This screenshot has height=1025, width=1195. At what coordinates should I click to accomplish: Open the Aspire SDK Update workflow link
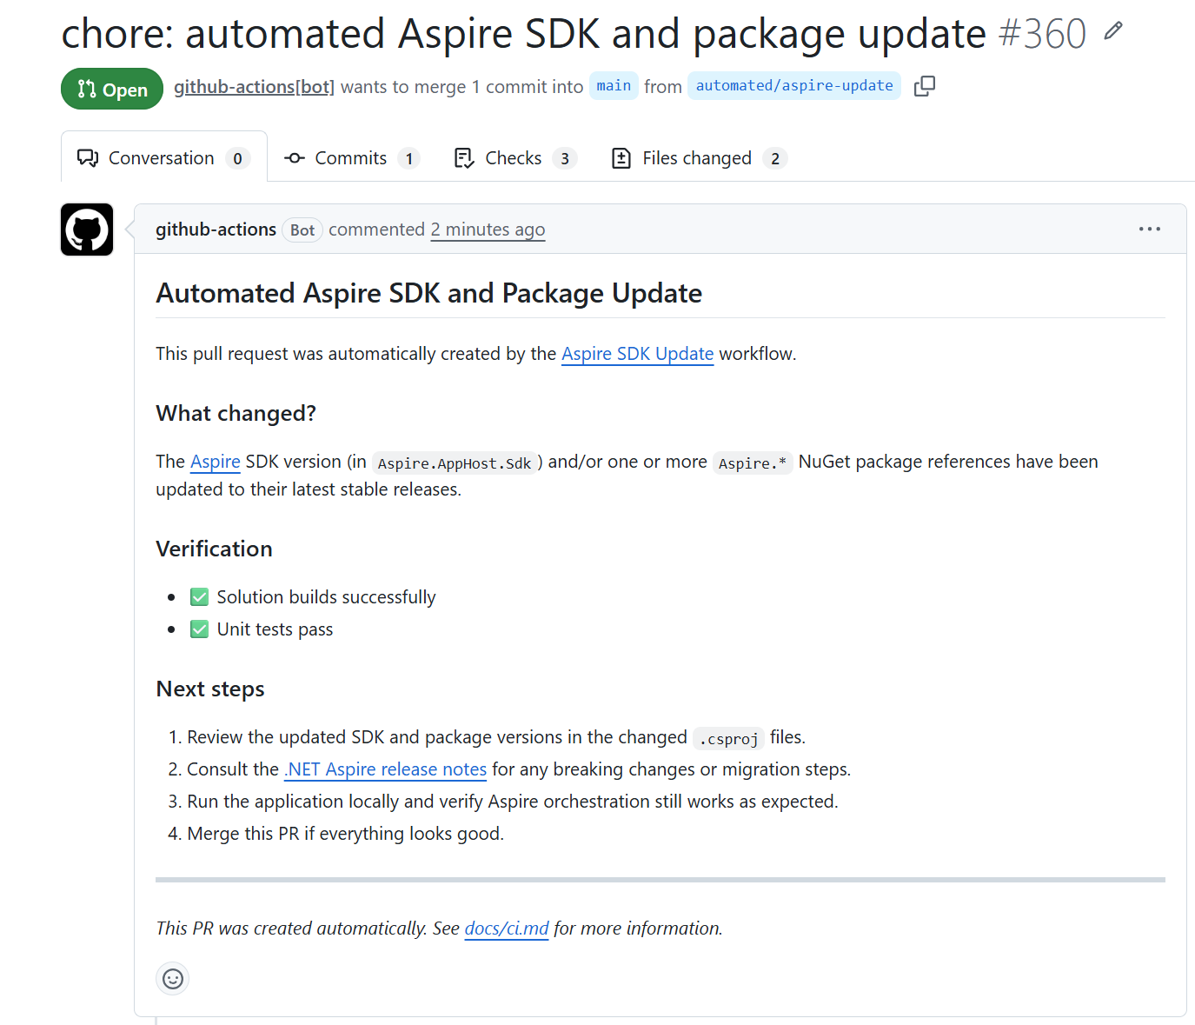point(637,354)
